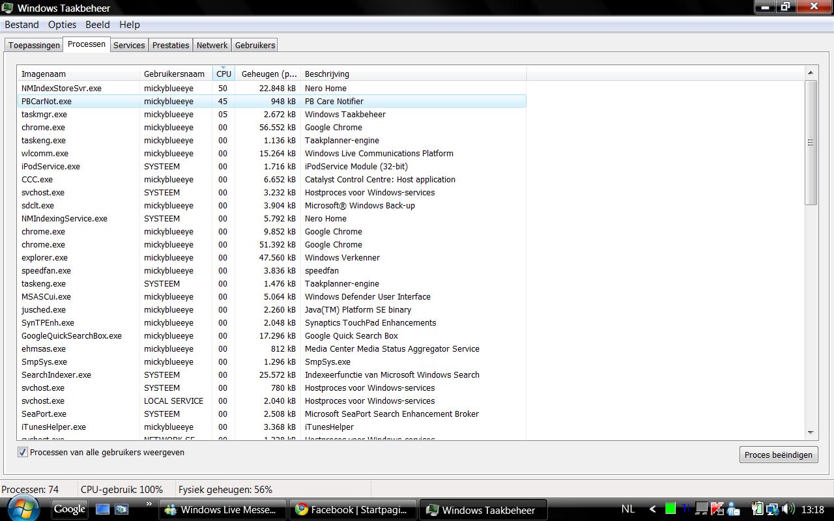Select explorer.exe process row
The image size is (834, 521).
(272, 257)
